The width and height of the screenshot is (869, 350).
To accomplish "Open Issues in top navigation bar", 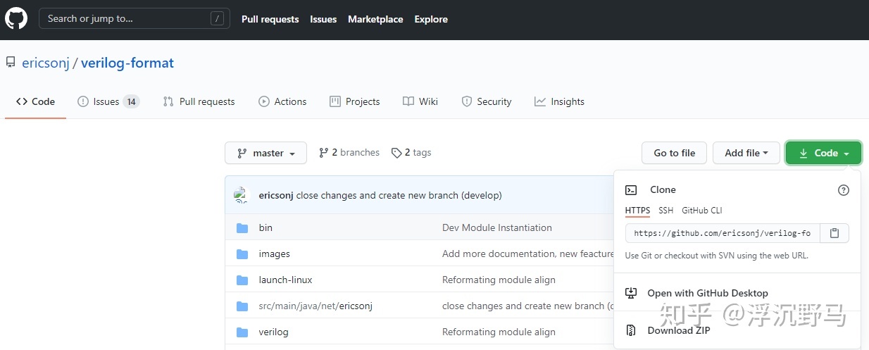I will pyautogui.click(x=323, y=19).
